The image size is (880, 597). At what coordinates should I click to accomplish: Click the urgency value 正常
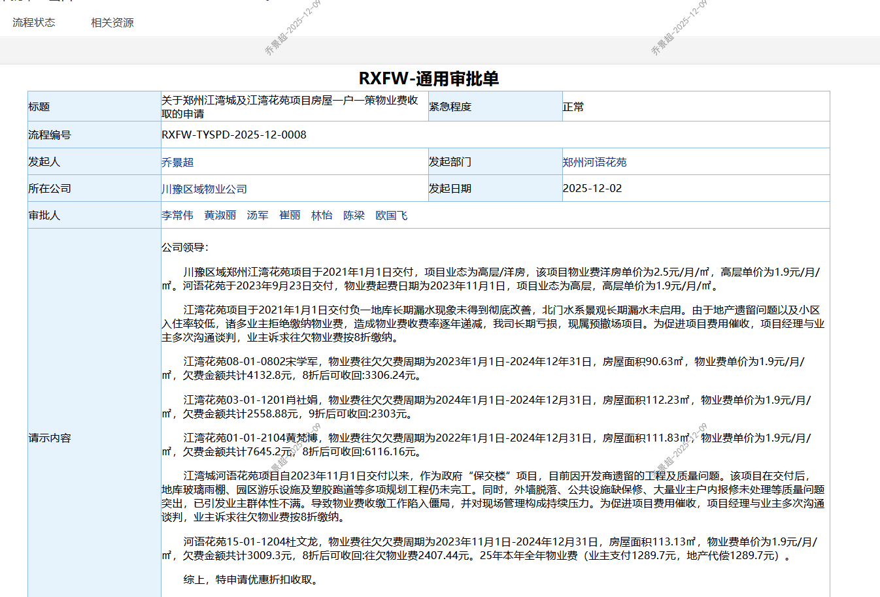(573, 106)
